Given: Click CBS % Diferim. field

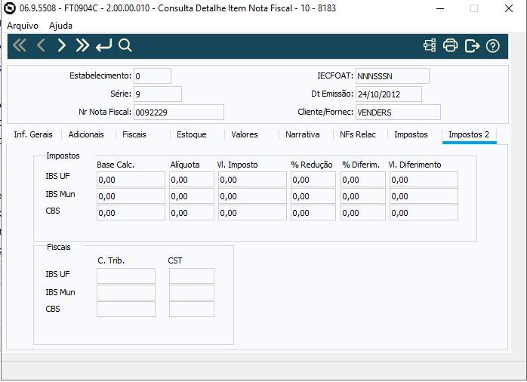Looking at the screenshot, I should click(x=363, y=213).
